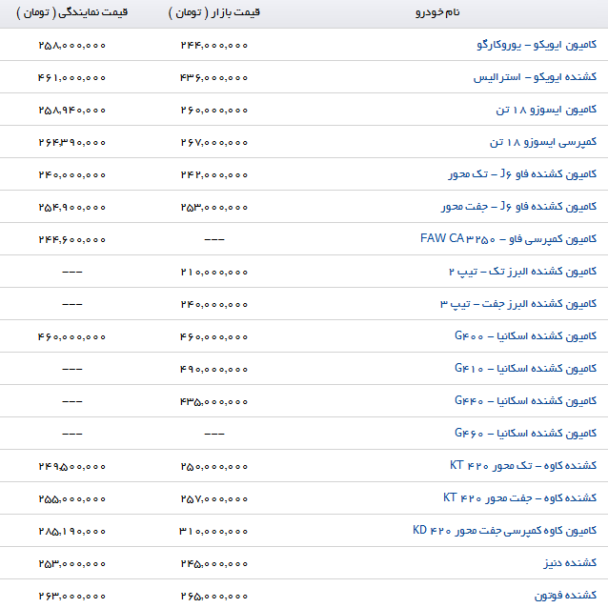Viewport: 608px width, 608px height.
Task: Open the کشنده دنیز link
Action: [570, 563]
